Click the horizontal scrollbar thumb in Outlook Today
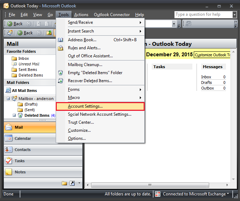Screen dimensions: 240x201 (x=150, y=185)
